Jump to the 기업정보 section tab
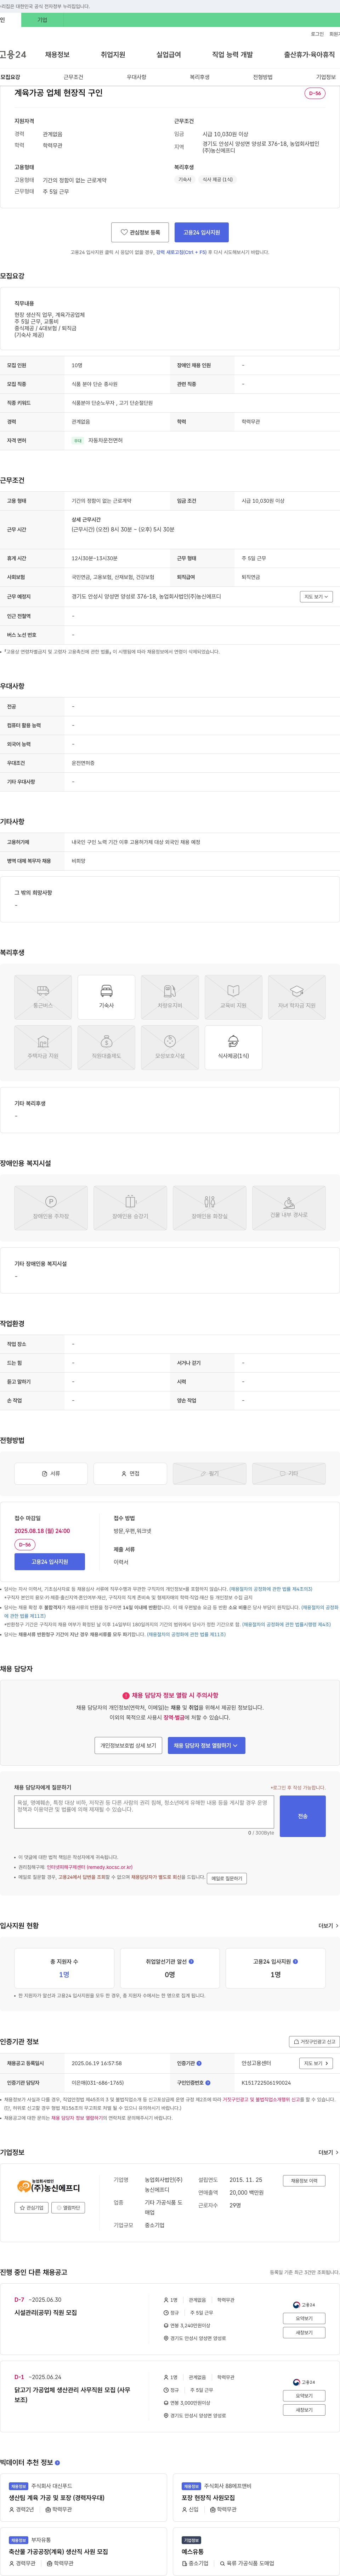This screenshot has height=2576, width=340. 326,77
